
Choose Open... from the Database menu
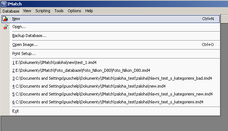pyautogui.click(x=110, y=27)
